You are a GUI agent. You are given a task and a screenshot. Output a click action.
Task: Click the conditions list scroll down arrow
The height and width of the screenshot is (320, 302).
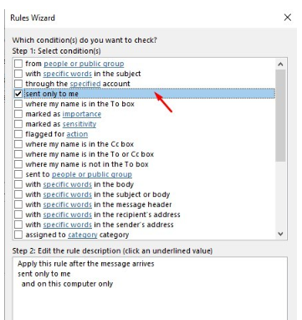pos(280,234)
